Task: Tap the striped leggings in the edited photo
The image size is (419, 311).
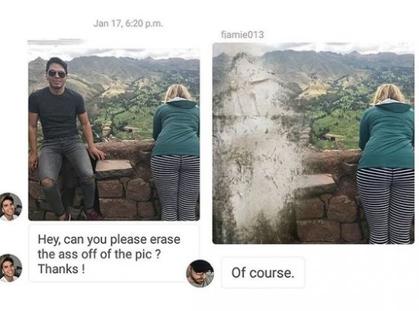Action: pyautogui.click(x=385, y=206)
